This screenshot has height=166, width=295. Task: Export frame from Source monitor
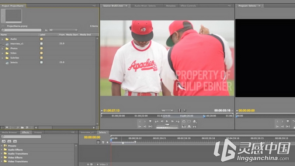click(x=195, y=127)
